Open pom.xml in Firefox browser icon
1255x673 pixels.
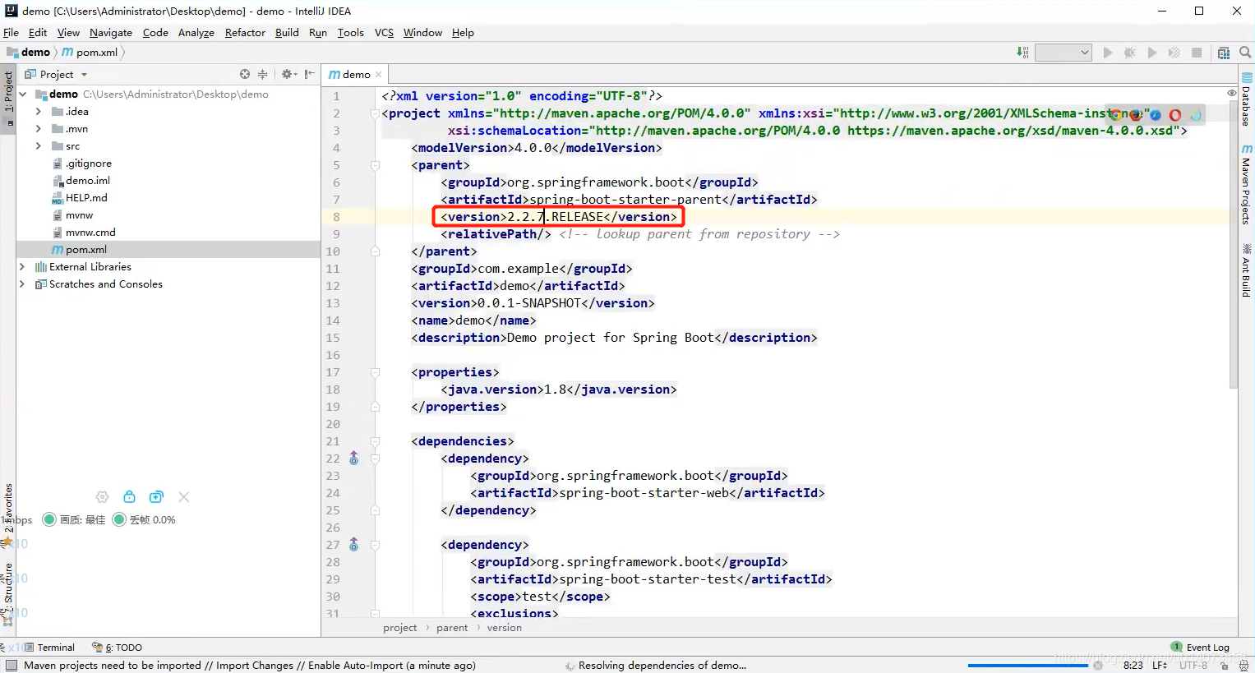coord(1136,115)
